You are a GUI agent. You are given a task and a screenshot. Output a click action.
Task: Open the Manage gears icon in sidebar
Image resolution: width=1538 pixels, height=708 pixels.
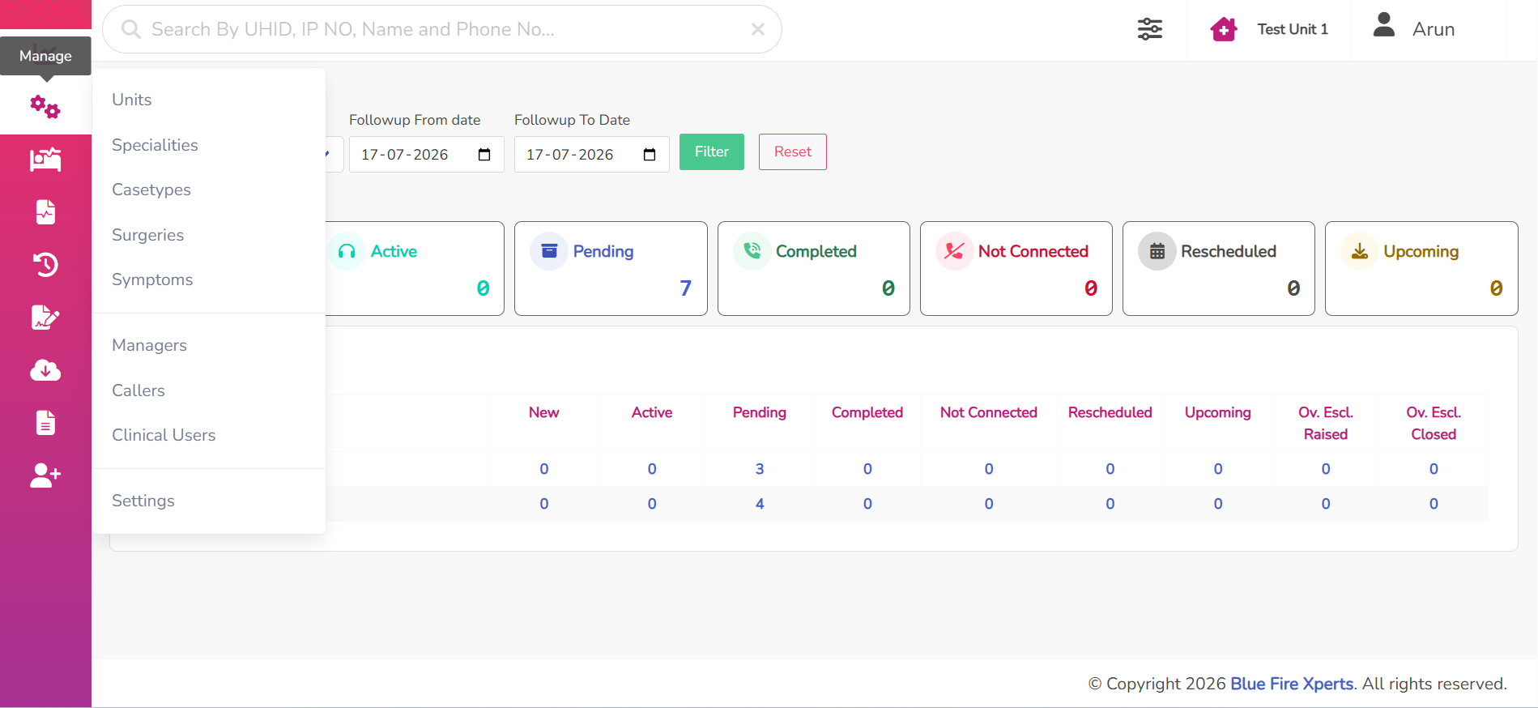pos(45,107)
